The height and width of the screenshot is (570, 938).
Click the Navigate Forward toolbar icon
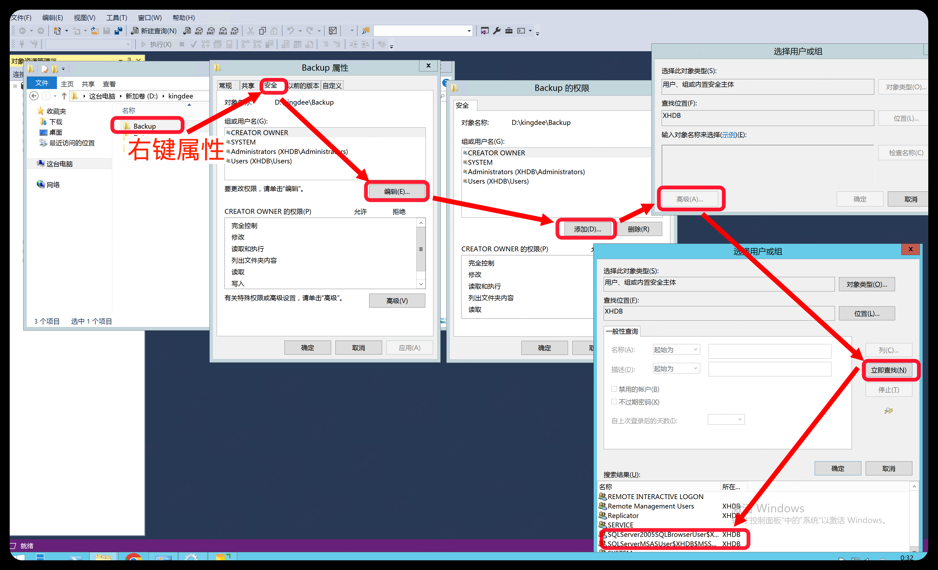pos(41,31)
